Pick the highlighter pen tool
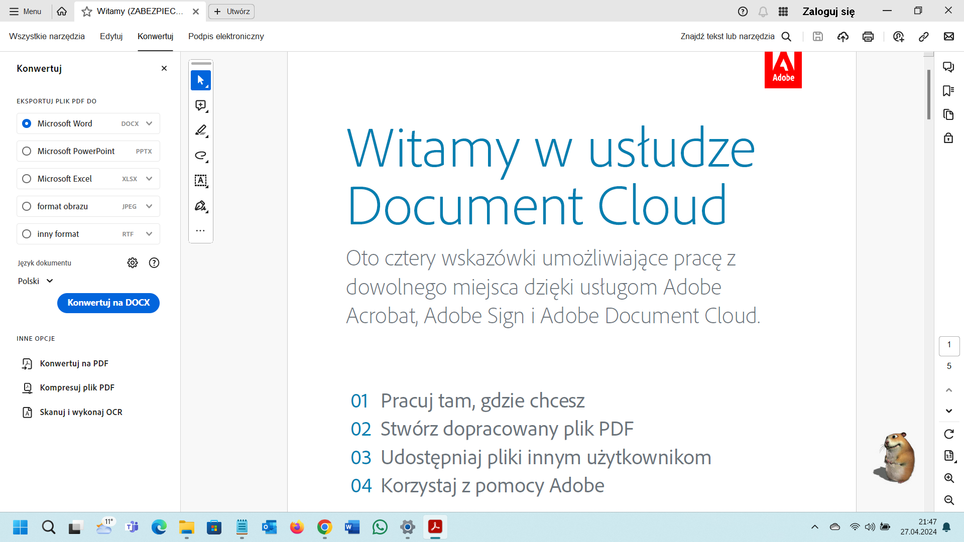 tap(200, 130)
